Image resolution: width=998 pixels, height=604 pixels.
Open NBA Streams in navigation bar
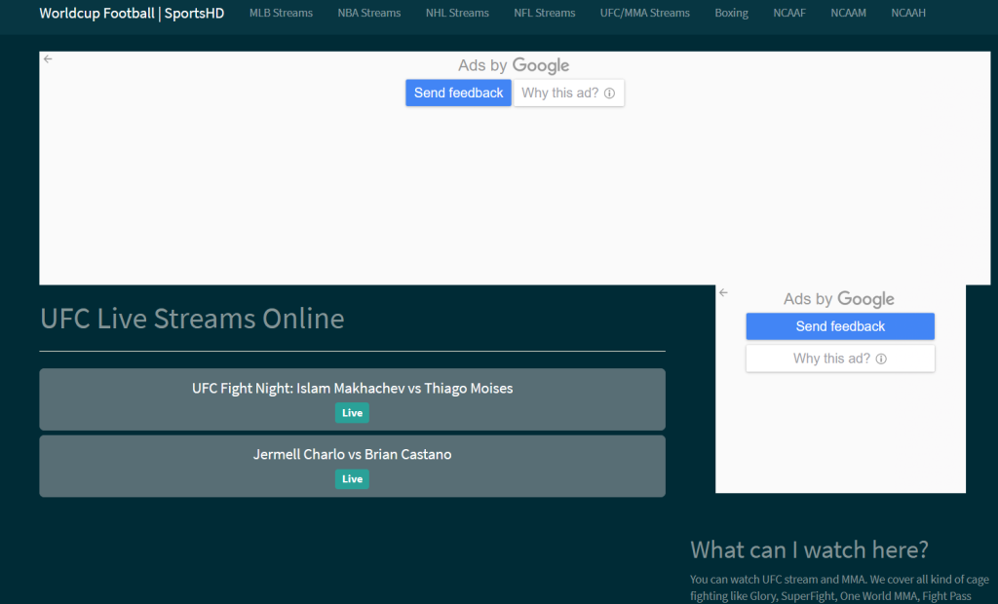pos(368,14)
